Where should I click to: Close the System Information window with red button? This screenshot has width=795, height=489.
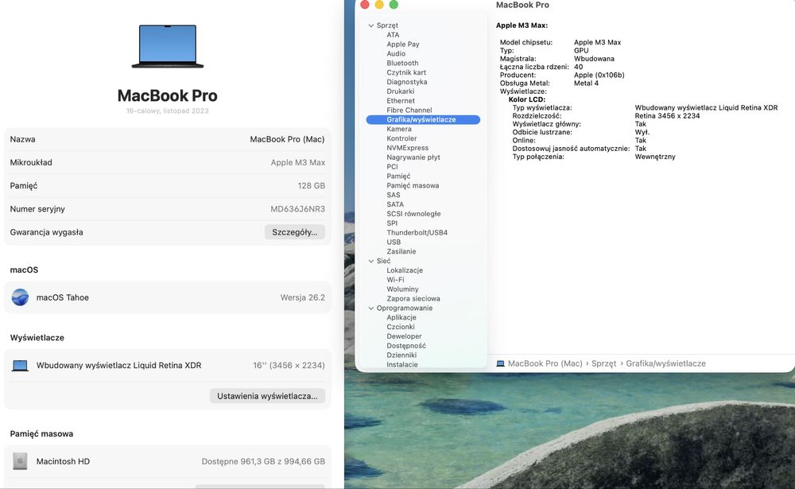(x=365, y=5)
